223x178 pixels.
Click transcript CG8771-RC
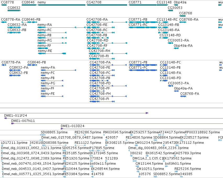click(138, 25)
